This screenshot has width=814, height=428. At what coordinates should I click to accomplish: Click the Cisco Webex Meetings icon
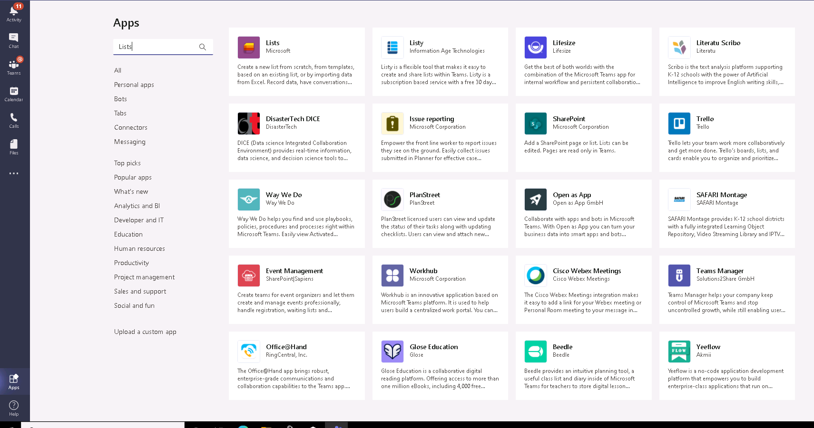tap(536, 276)
